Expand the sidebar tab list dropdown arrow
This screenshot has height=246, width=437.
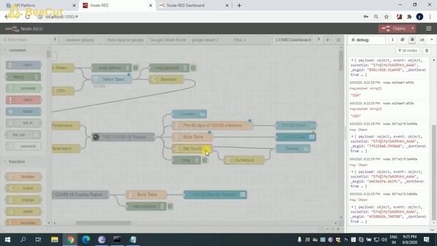432,40
